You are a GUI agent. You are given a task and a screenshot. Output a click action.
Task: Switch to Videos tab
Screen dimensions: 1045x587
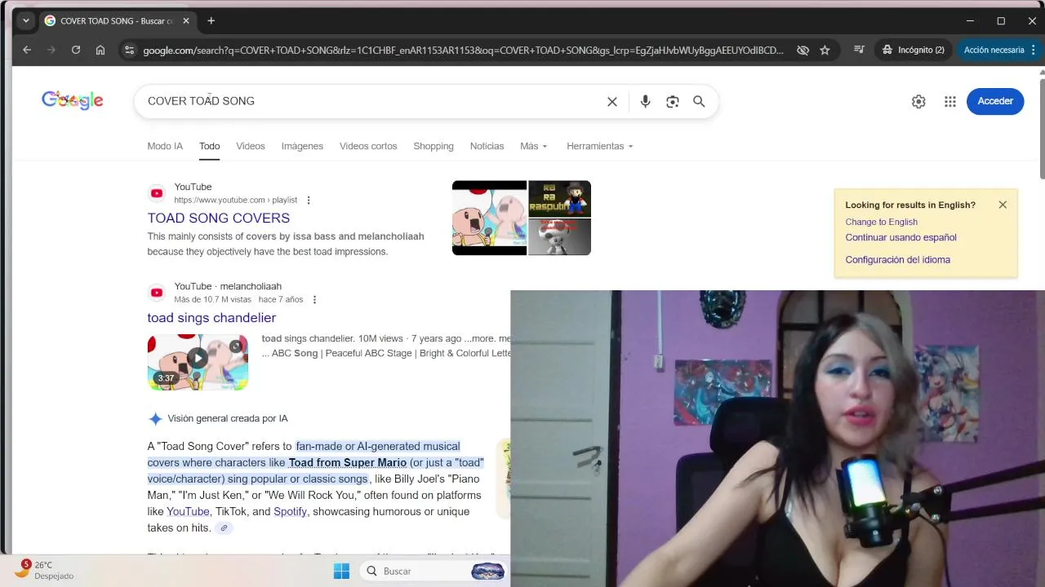[x=251, y=146]
